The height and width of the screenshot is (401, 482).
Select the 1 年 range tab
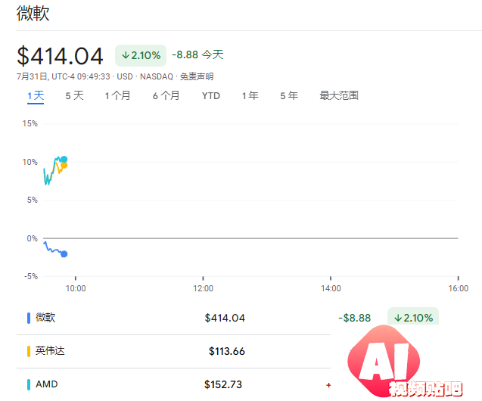click(x=250, y=95)
